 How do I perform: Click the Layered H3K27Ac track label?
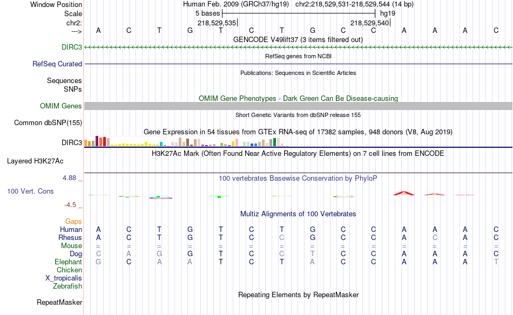[x=35, y=161]
